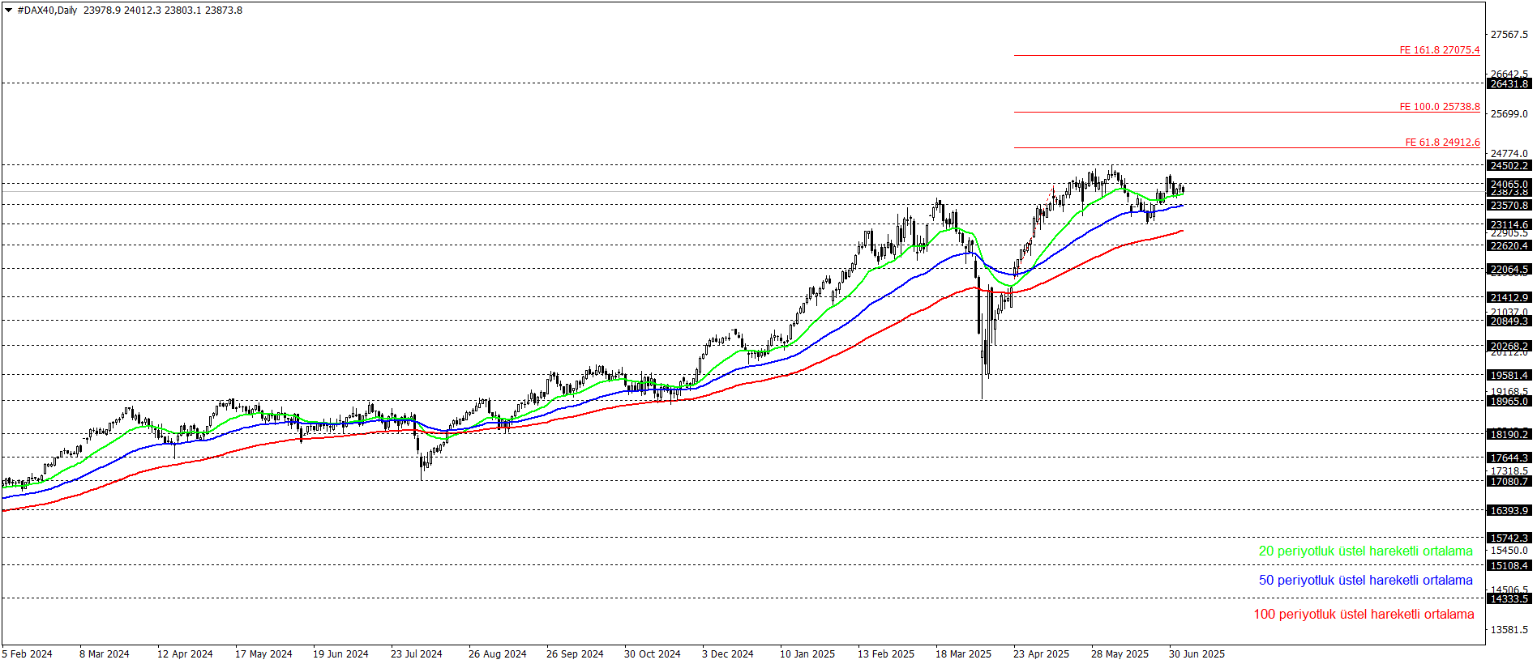Viewport: 1537px width, 664px height.
Task: Click the 15450.0 price scale value
Action: tap(1509, 551)
